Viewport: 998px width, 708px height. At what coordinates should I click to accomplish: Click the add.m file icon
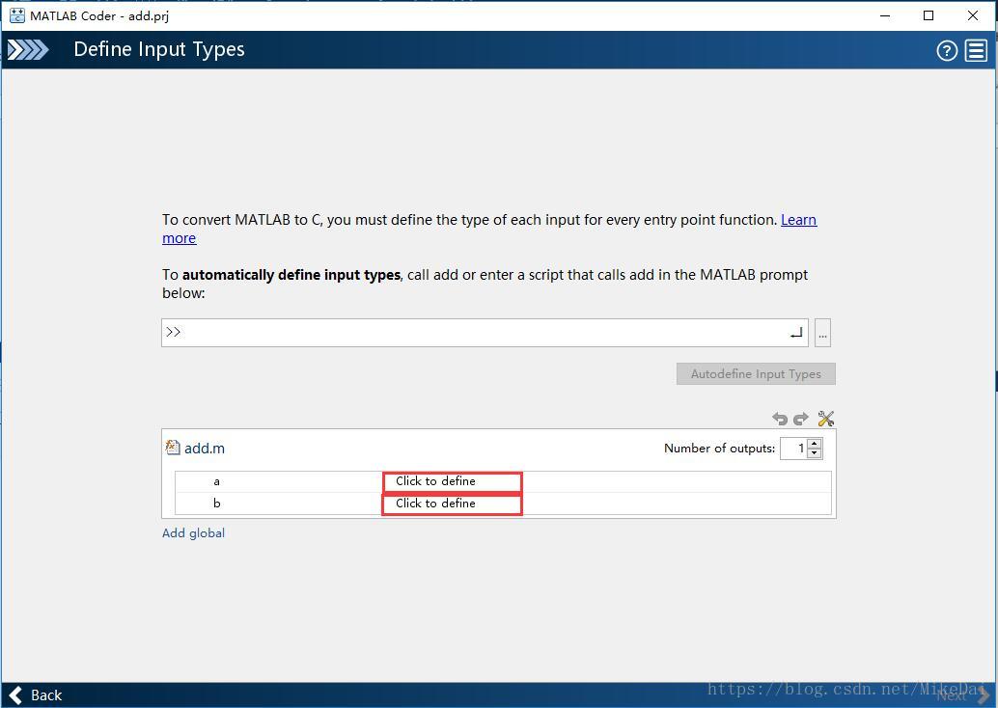coord(173,448)
